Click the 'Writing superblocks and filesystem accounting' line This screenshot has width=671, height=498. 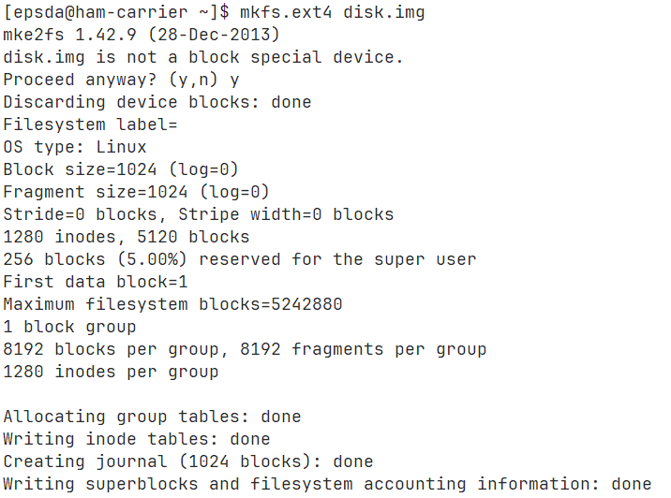327,484
